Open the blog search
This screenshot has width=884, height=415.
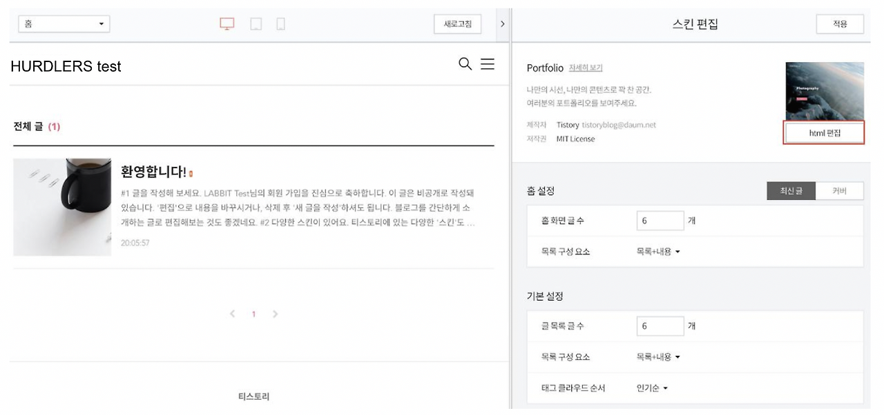(x=465, y=63)
